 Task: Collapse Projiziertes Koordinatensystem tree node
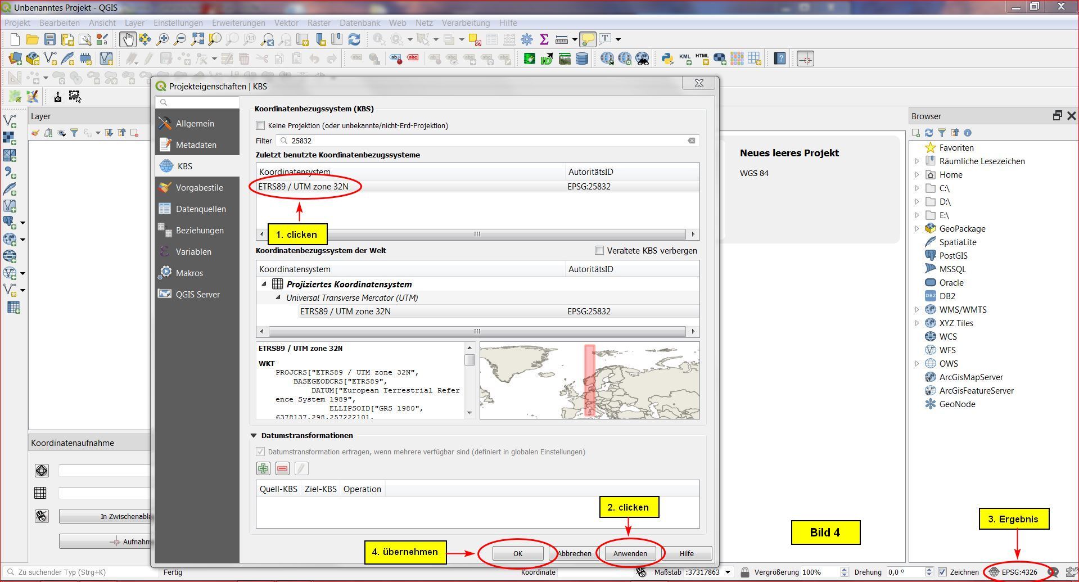[264, 284]
